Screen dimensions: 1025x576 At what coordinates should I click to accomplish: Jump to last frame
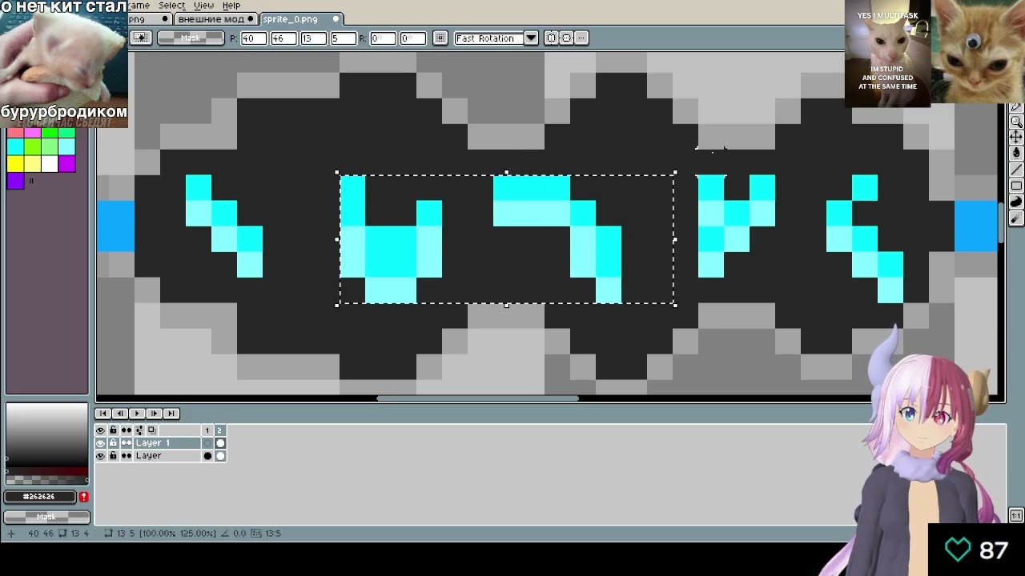[x=171, y=413]
